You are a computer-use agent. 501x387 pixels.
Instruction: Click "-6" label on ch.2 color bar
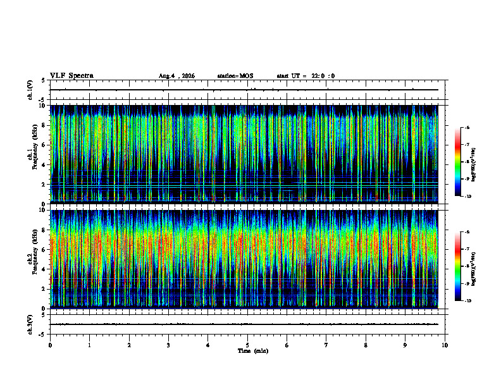tap(467, 232)
